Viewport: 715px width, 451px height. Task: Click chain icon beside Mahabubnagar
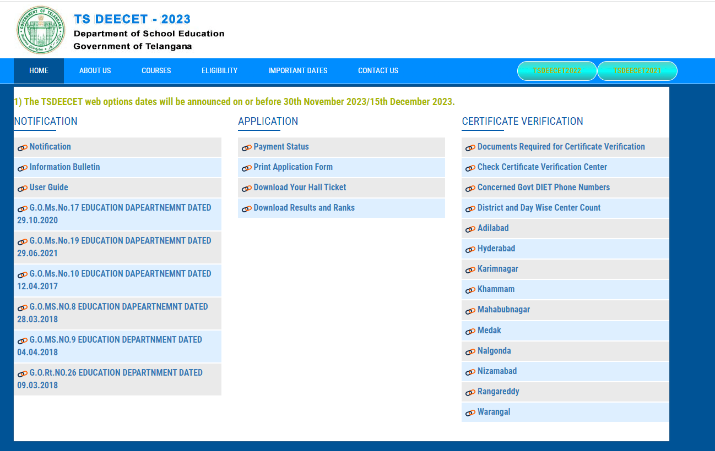470,310
